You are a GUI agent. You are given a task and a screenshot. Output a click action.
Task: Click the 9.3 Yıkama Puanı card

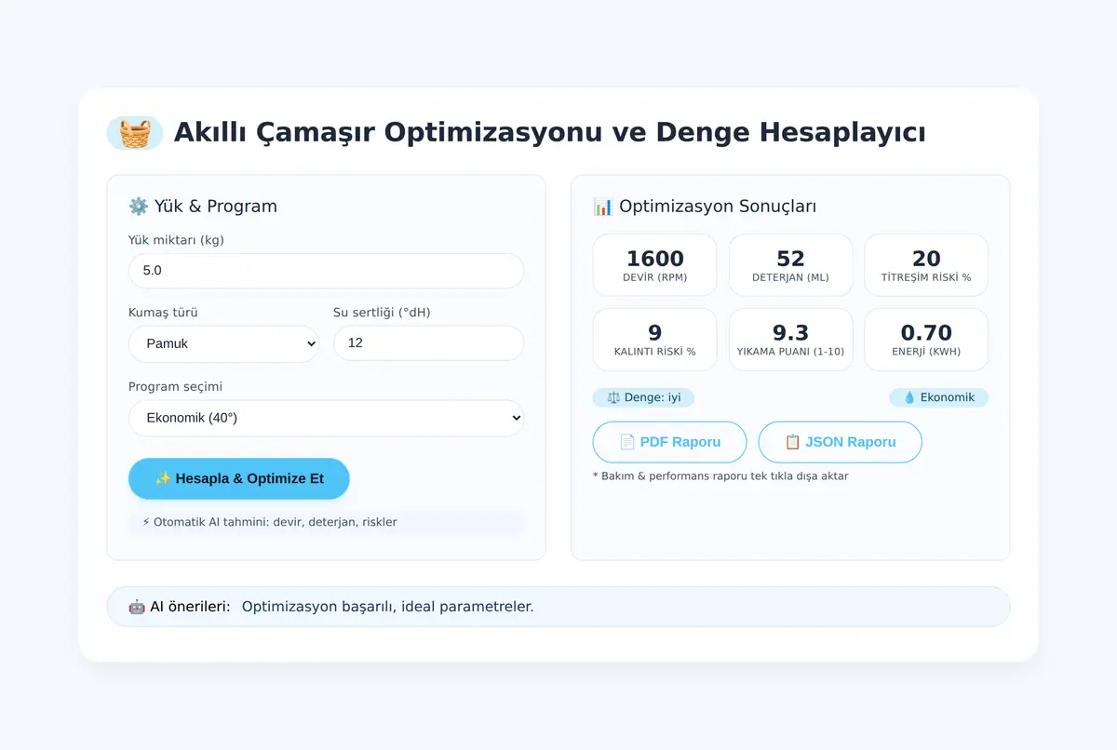(790, 340)
